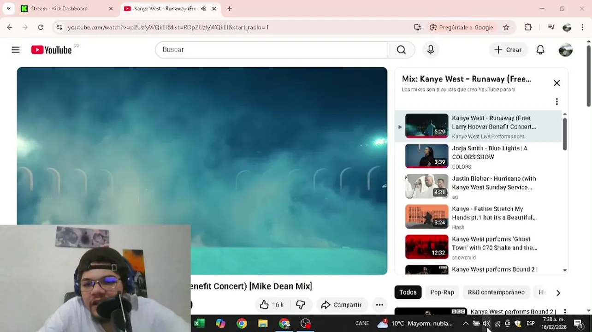Select the Kanye West - Runaway tab
The width and height of the screenshot is (592, 332).
[x=161, y=8]
